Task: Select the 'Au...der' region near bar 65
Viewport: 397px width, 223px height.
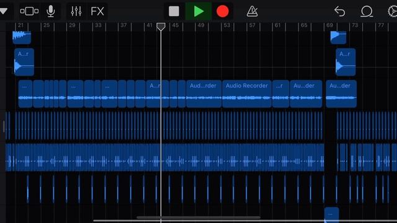Action: [306, 94]
